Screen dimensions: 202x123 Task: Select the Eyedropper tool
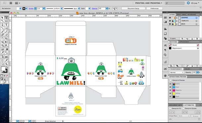click(2, 53)
